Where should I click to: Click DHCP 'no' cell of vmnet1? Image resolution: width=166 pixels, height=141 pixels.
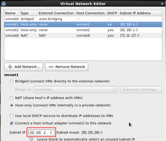pyautogui.click(x=110, y=25)
